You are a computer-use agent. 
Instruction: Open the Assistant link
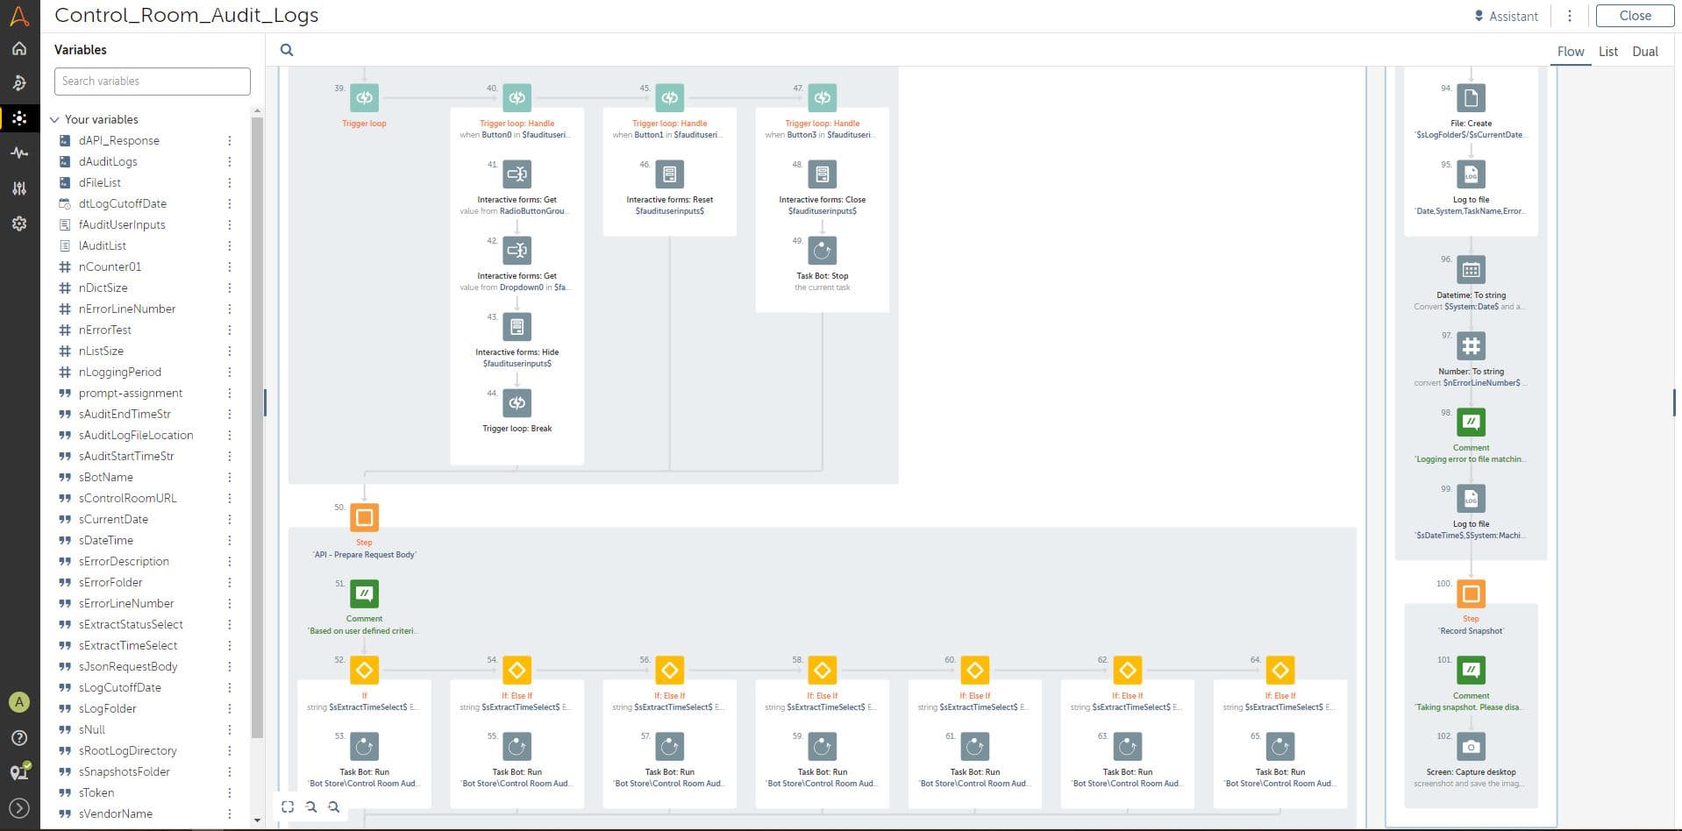coord(1506,16)
